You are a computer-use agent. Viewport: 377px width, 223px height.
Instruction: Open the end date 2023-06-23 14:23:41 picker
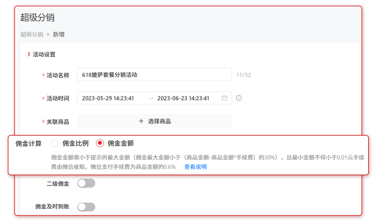pos(183,98)
